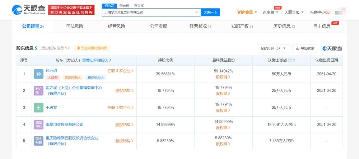Open 股权链 for 14.99999% row

(x=223, y=128)
